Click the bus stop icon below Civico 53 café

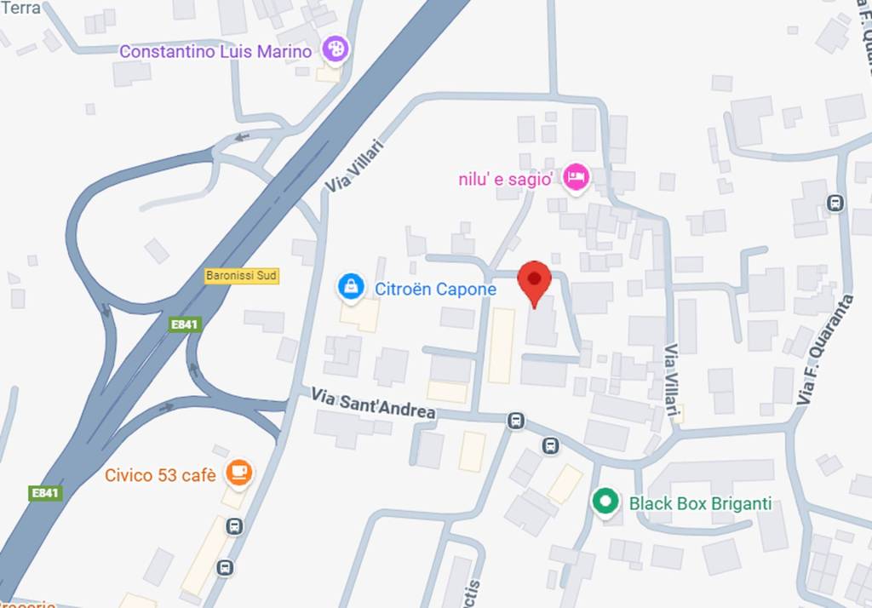pos(235,525)
